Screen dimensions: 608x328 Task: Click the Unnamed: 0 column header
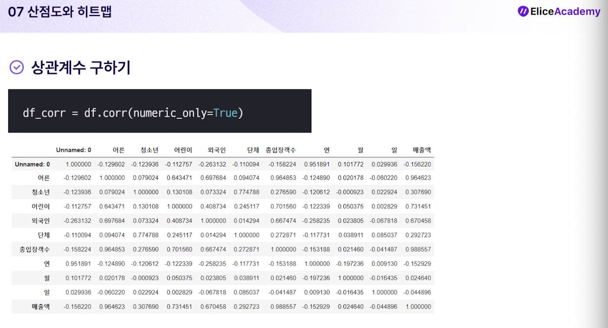(74, 150)
